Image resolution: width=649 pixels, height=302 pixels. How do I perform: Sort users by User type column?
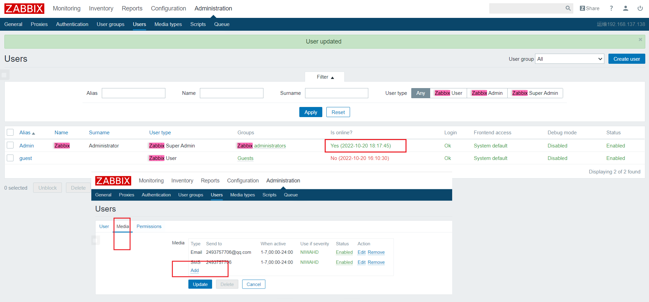pos(160,133)
